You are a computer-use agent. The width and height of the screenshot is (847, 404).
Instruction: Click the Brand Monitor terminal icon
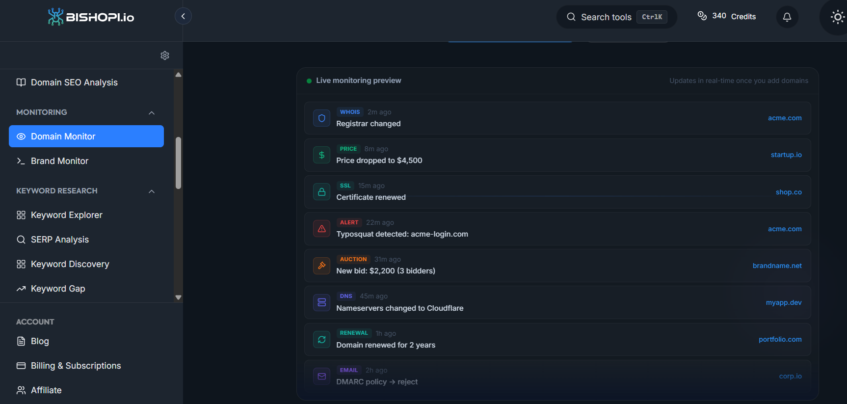click(21, 161)
